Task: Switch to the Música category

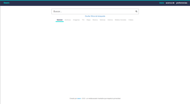Action: coord(95,20)
